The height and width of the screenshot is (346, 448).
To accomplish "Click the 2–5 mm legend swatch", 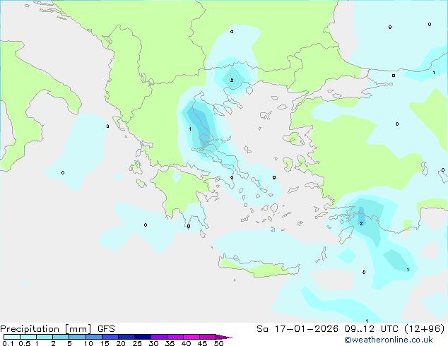I will (61, 337).
